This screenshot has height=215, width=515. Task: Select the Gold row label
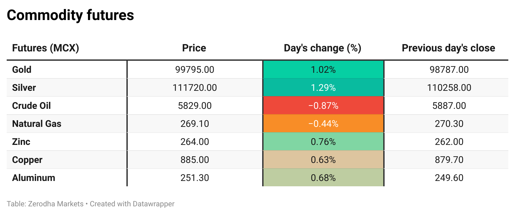coord(22,70)
